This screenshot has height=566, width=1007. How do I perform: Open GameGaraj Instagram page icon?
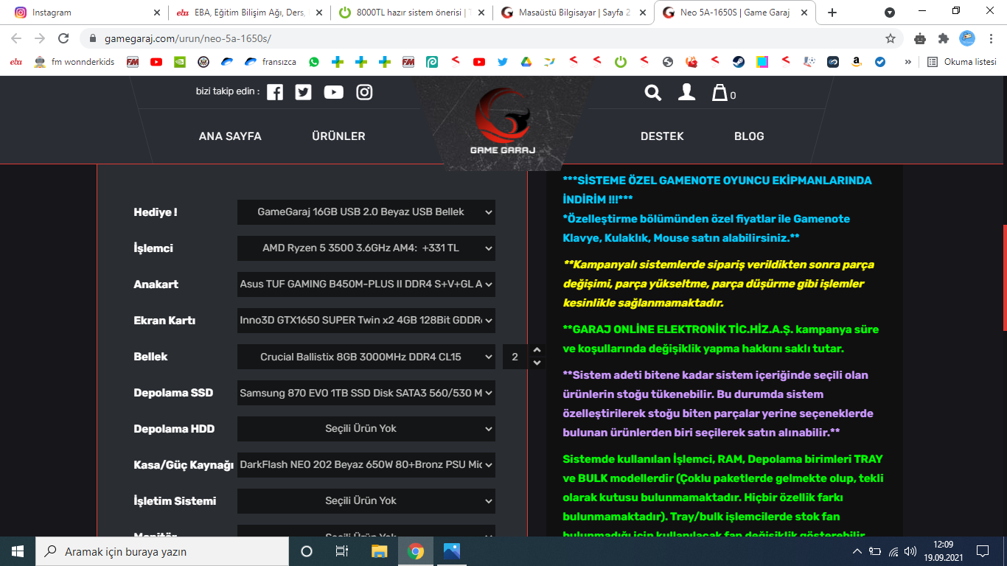[x=364, y=92]
